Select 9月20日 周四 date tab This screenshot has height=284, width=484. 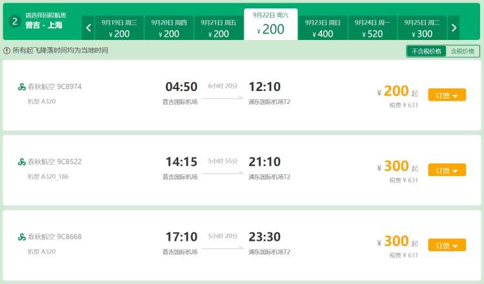(169, 28)
